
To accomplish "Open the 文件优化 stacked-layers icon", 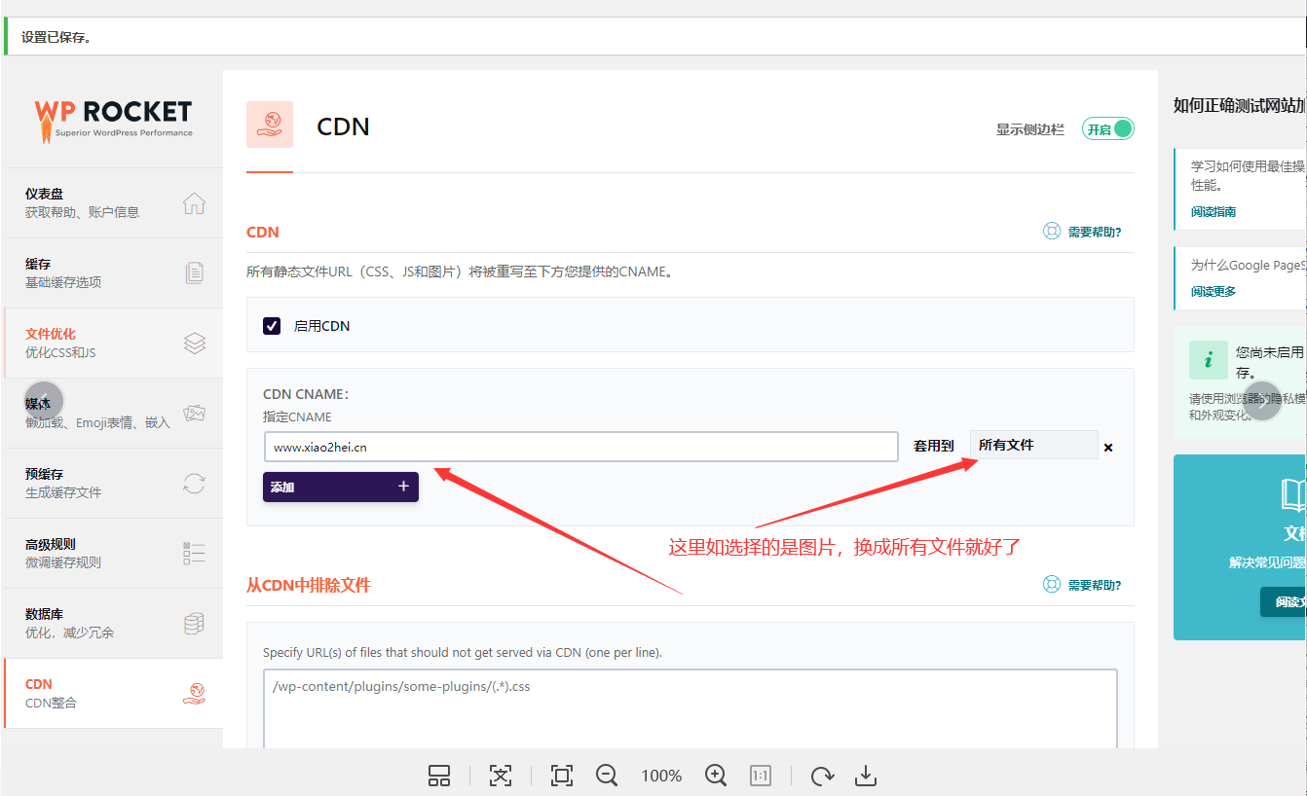I will click(194, 344).
